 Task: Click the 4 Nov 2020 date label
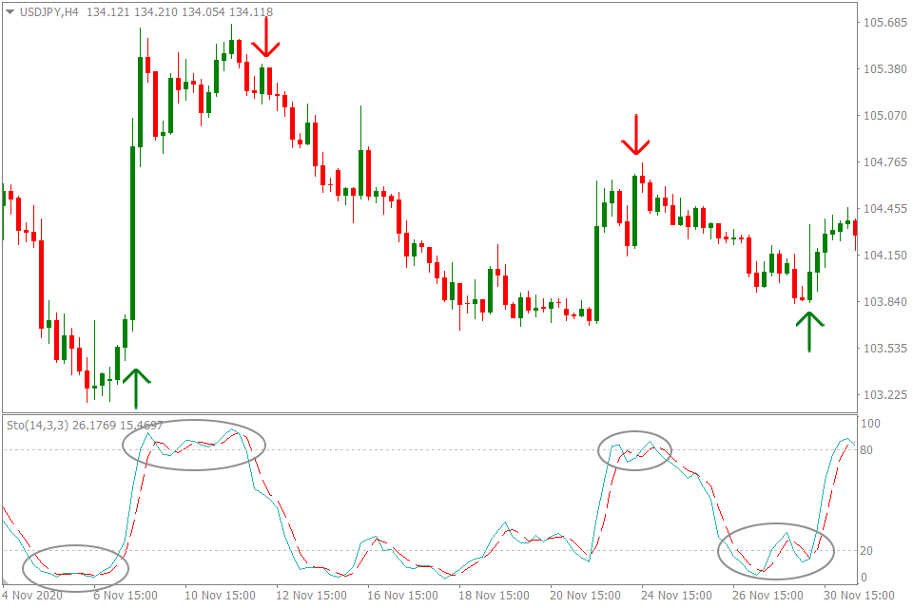[x=32, y=596]
